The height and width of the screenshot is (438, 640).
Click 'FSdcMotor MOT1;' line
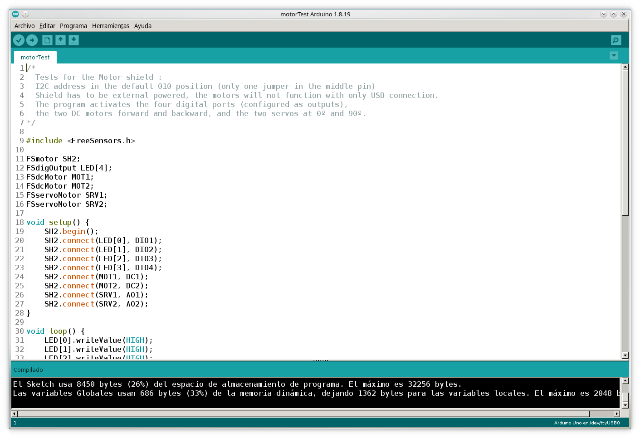click(60, 177)
